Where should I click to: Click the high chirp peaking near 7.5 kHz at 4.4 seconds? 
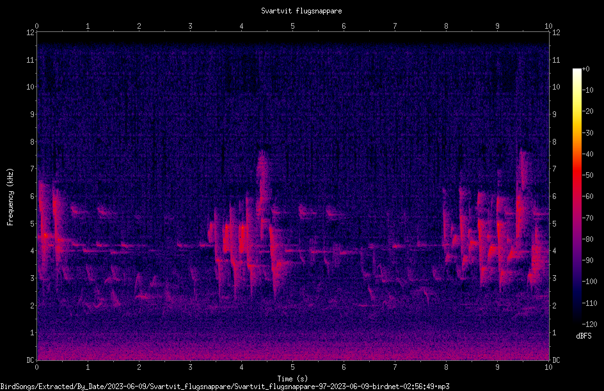tap(263, 177)
